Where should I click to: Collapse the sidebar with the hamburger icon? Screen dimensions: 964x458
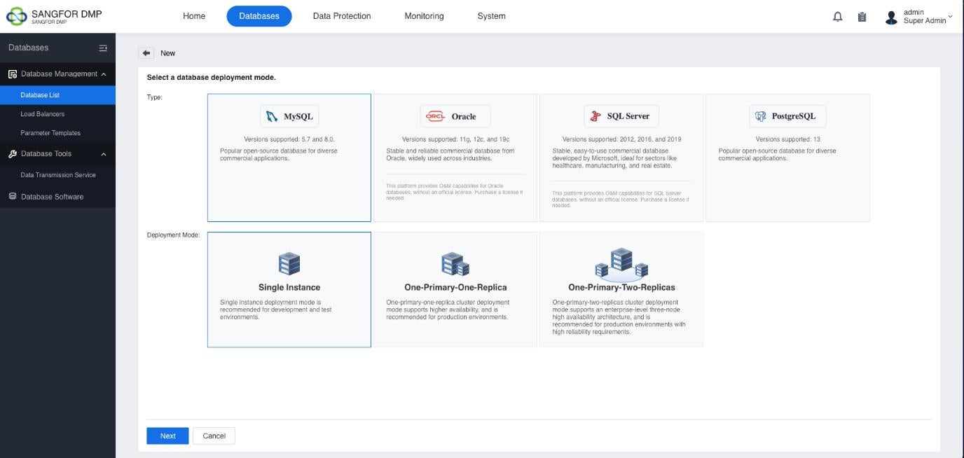pos(103,48)
